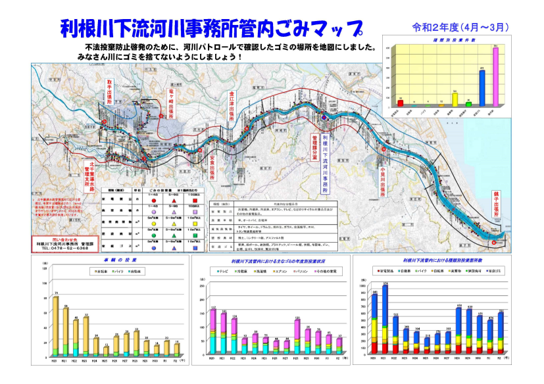The image size is (544, 384).
Task: Click the red triangle 家電製品 legend symbol
Action: [x=174, y=201]
